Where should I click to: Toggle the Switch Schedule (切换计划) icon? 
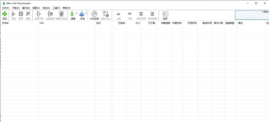coord(105,14)
